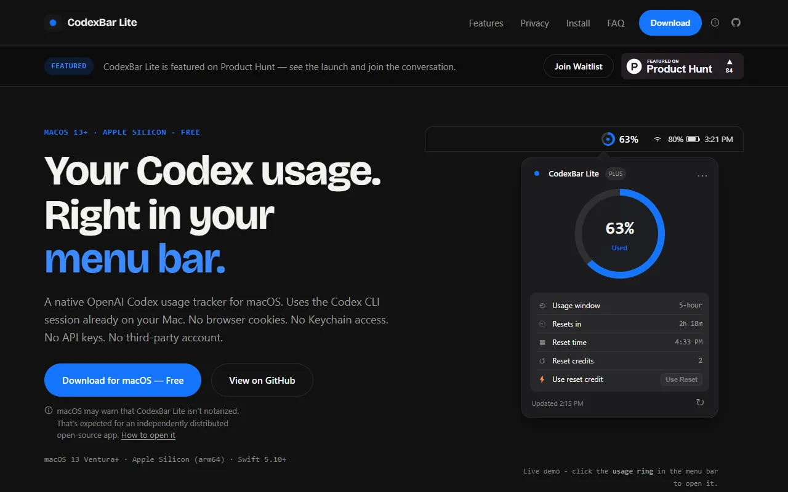
Task: Click the Reset credits circular arrow icon
Action: (542, 361)
